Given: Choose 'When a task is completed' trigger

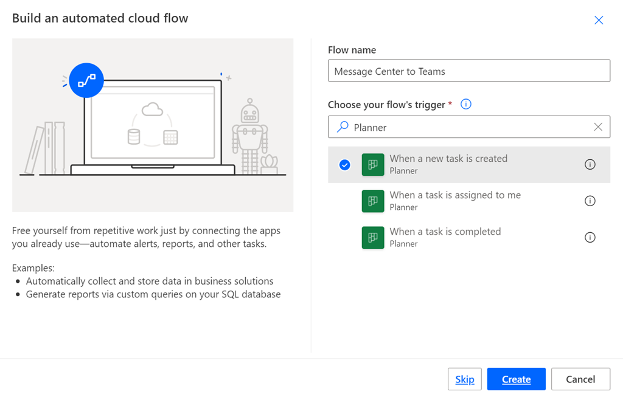Looking at the screenshot, I should (x=445, y=232).
